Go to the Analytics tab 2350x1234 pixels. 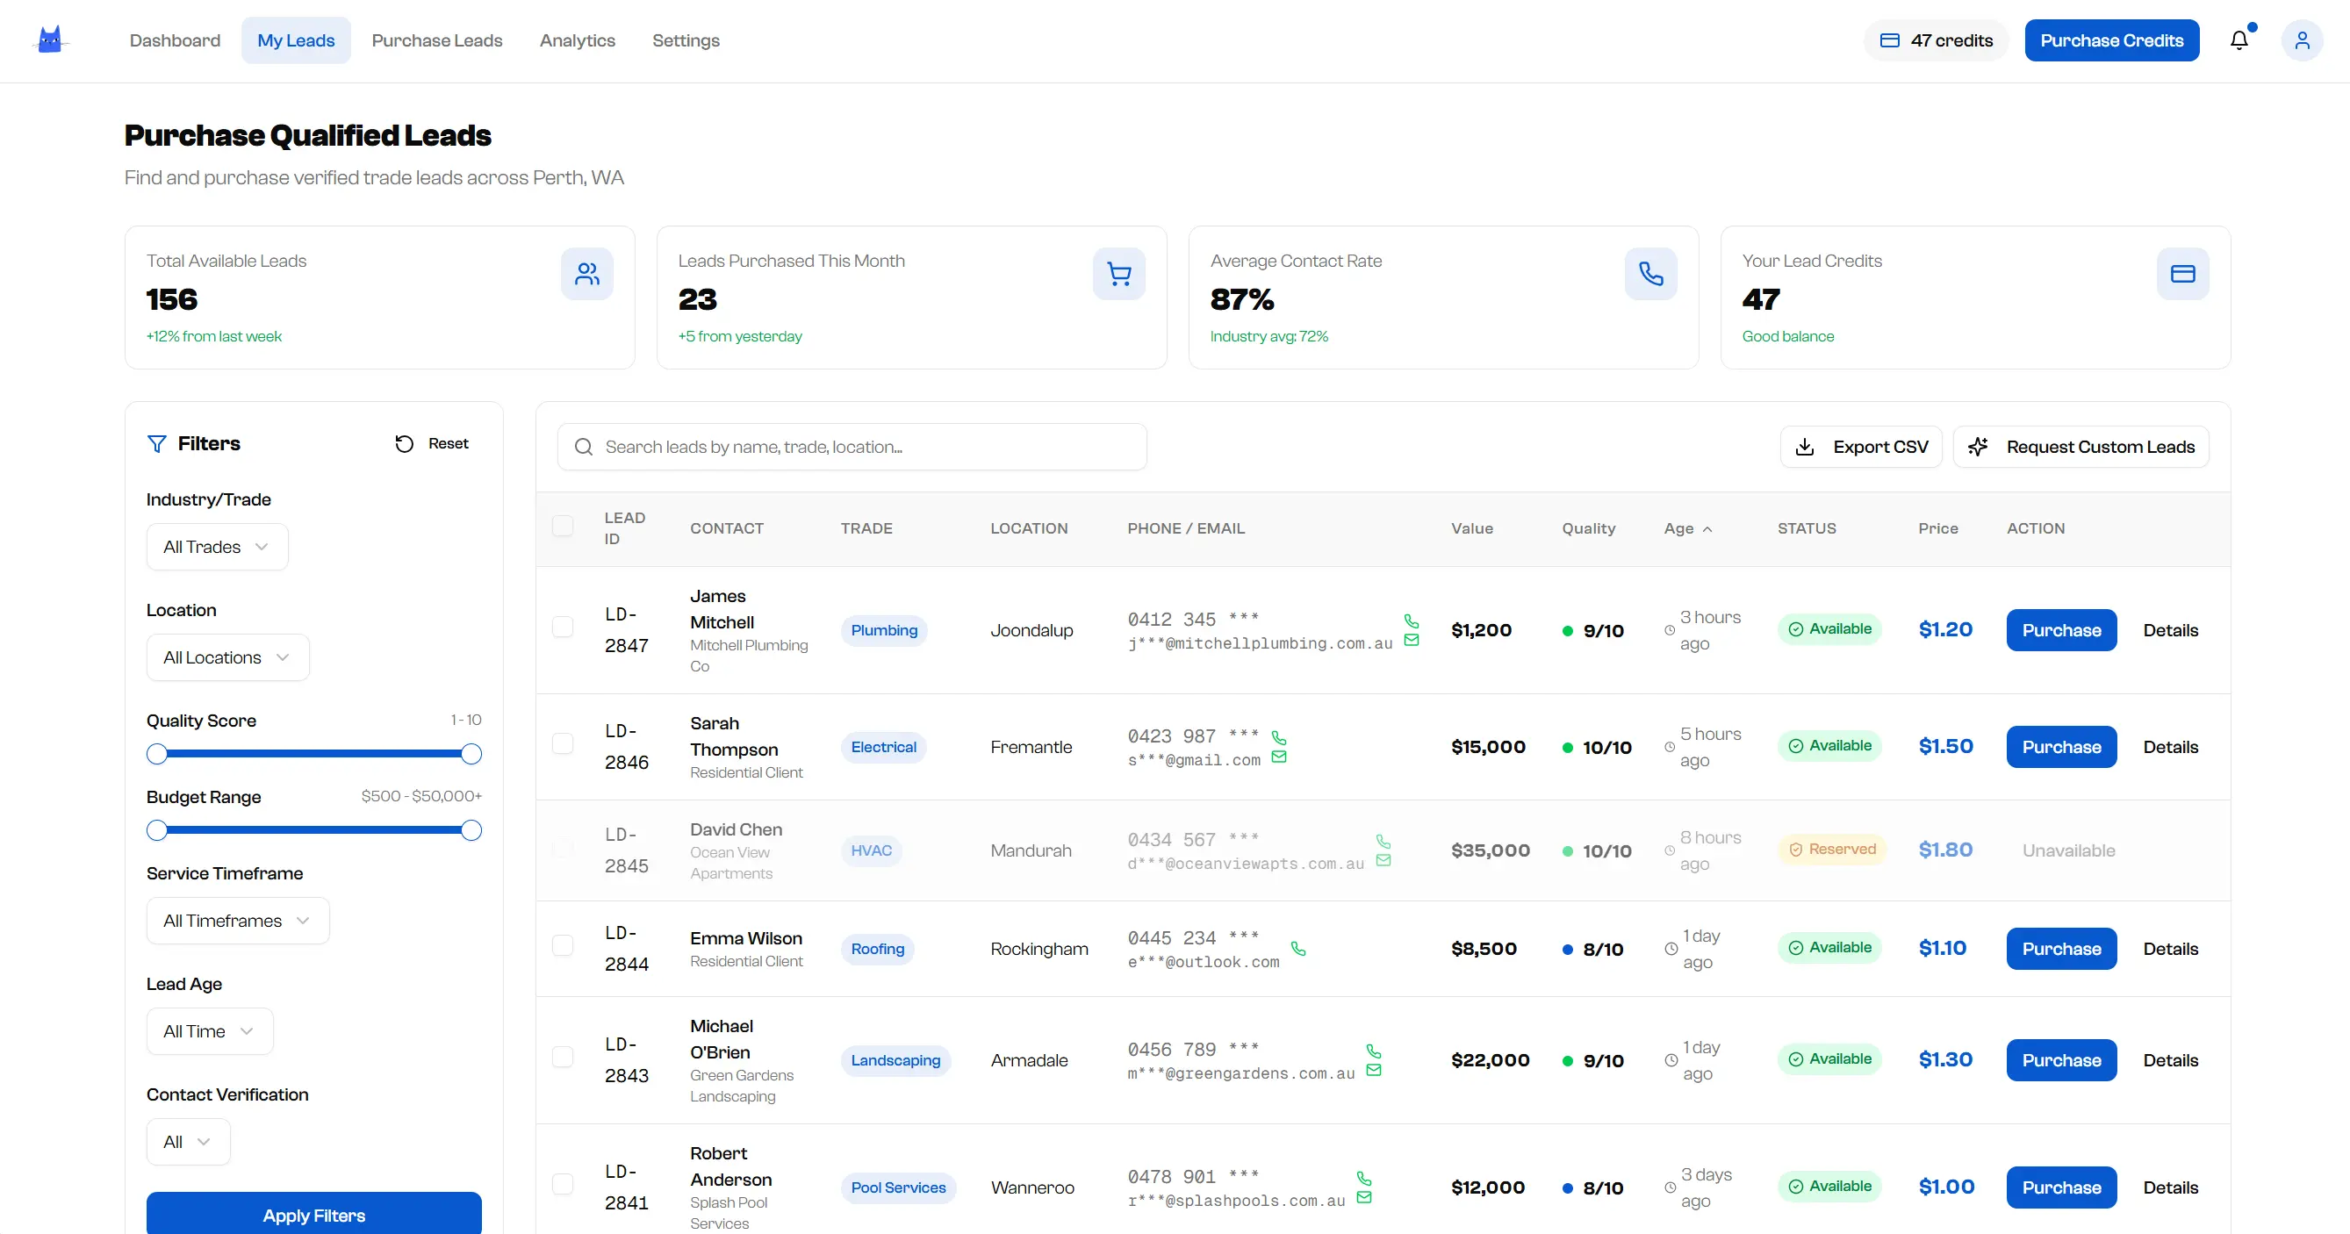[577, 40]
